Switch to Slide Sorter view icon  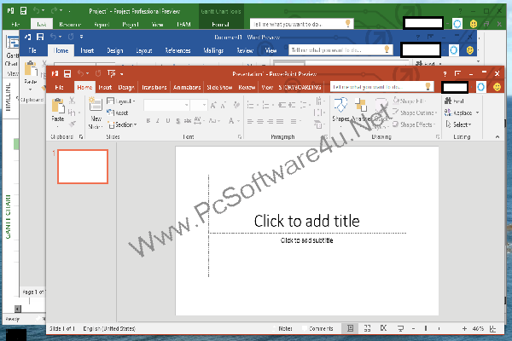tap(367, 328)
